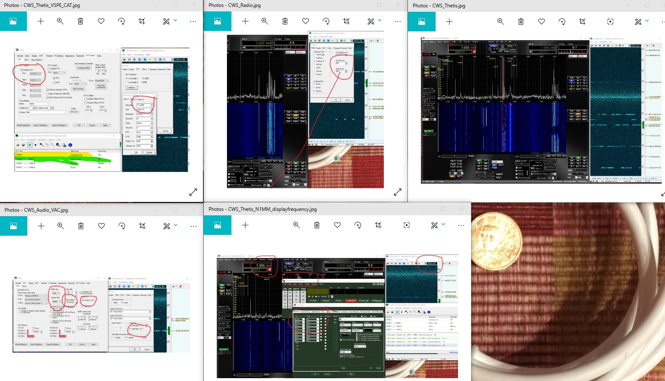Click See all photos icon in CWS_Thetis_VSPE_CAT window
Viewport: 665px width, 381px height.
point(13,21)
